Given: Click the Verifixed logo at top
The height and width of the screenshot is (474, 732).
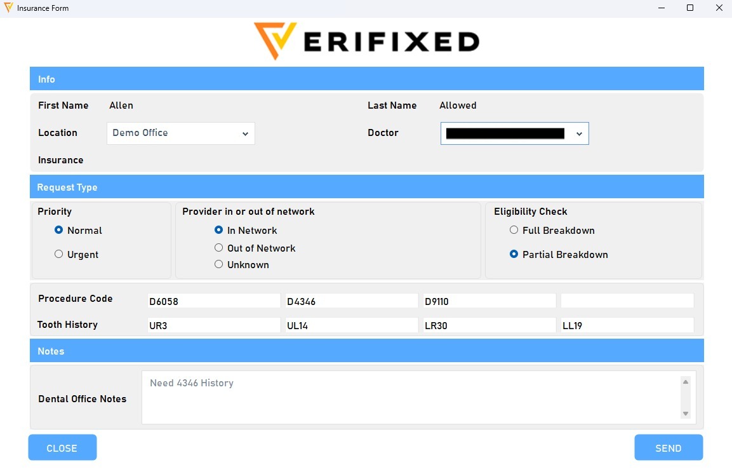Looking at the screenshot, I should pos(366,41).
